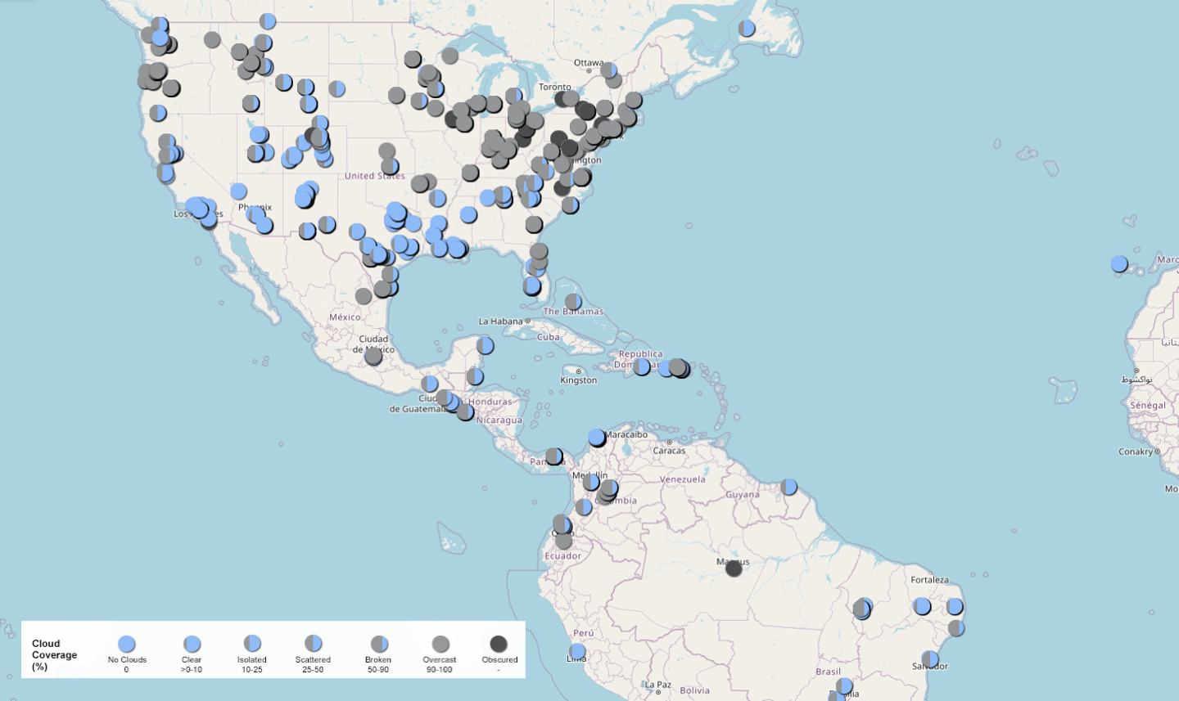Open the marker in The Bahamas
The image size is (1179, 701).
pyautogui.click(x=573, y=302)
